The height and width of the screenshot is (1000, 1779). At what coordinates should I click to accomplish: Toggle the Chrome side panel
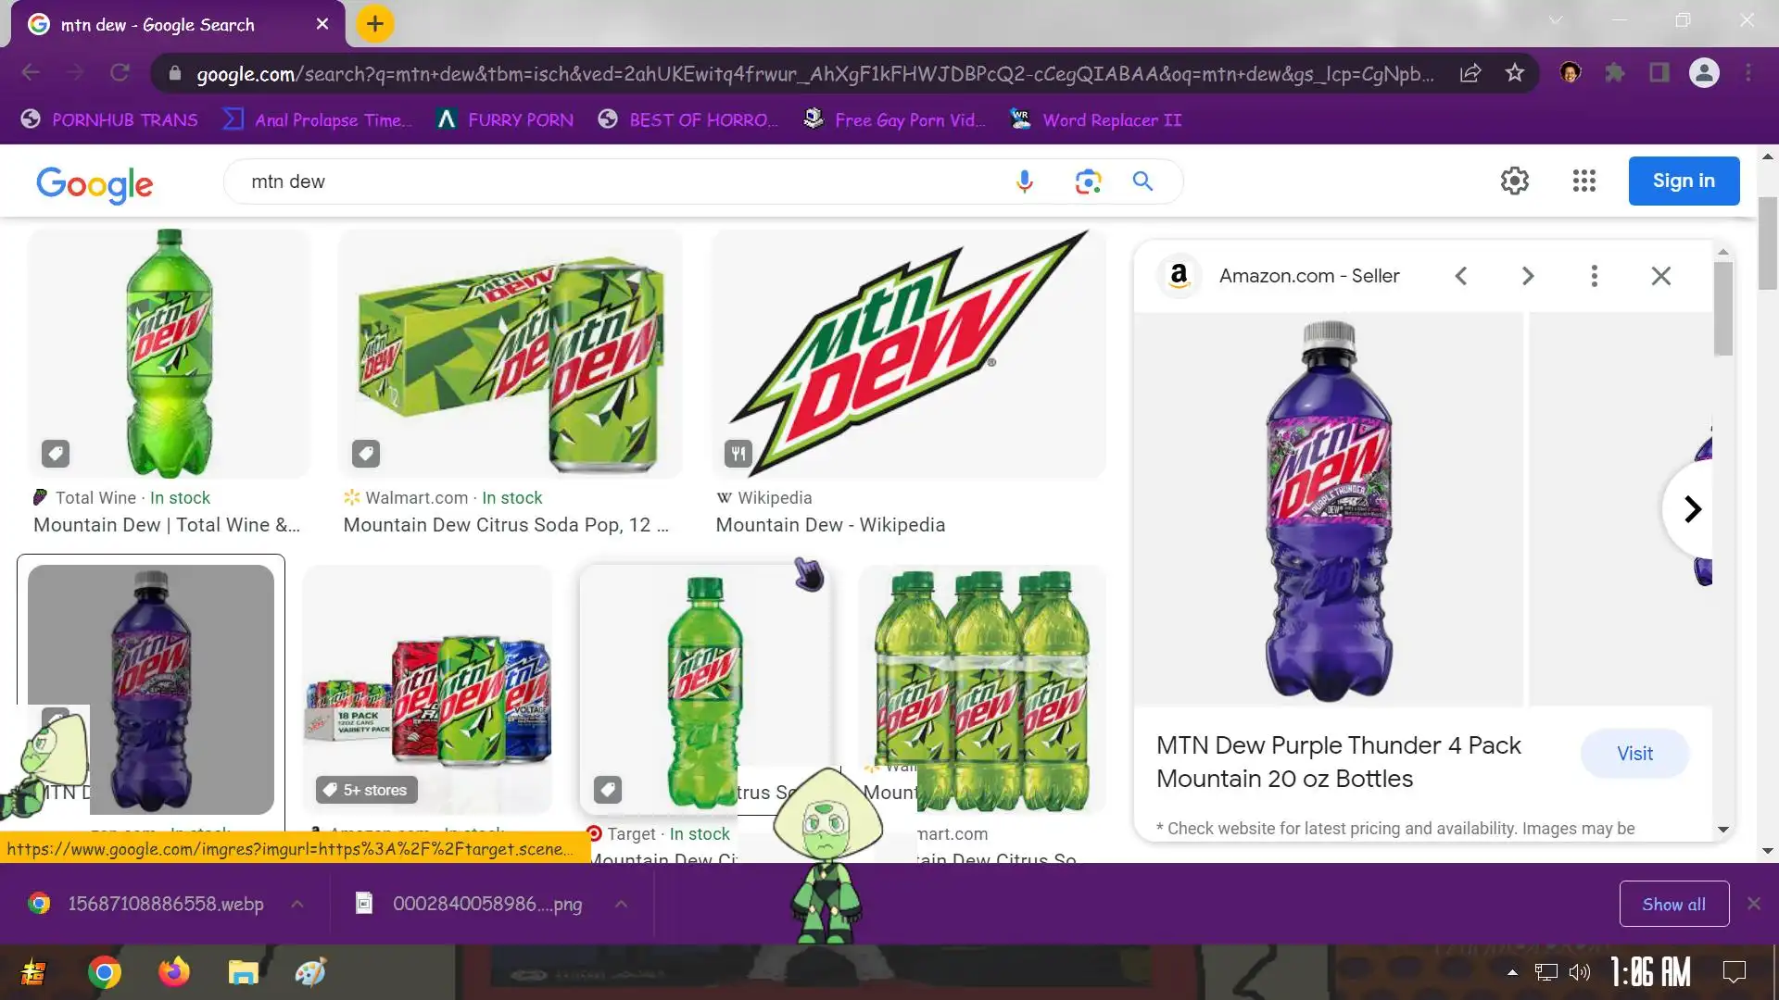coord(1659,73)
